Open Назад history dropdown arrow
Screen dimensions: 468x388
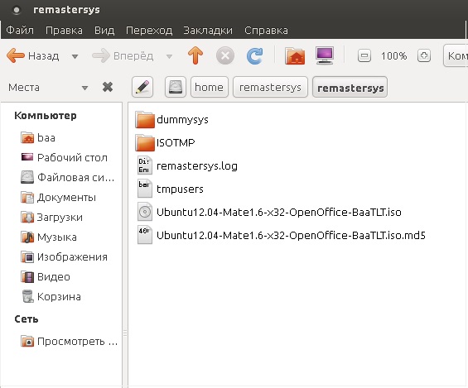[x=75, y=56]
